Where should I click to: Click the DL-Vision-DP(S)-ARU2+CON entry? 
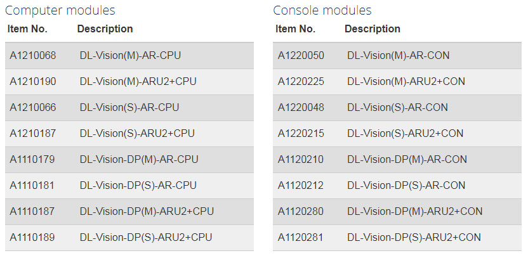[x=414, y=238]
